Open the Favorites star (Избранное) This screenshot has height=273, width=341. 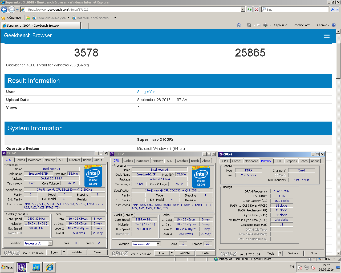[11, 18]
